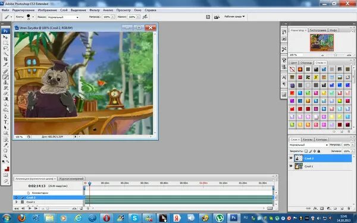Go to first frame in the timeline
The image size is (357, 223).
16,208
